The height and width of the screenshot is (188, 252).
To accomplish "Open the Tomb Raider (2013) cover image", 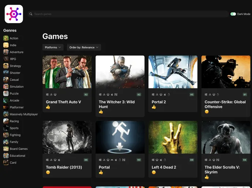I will point(67,137).
